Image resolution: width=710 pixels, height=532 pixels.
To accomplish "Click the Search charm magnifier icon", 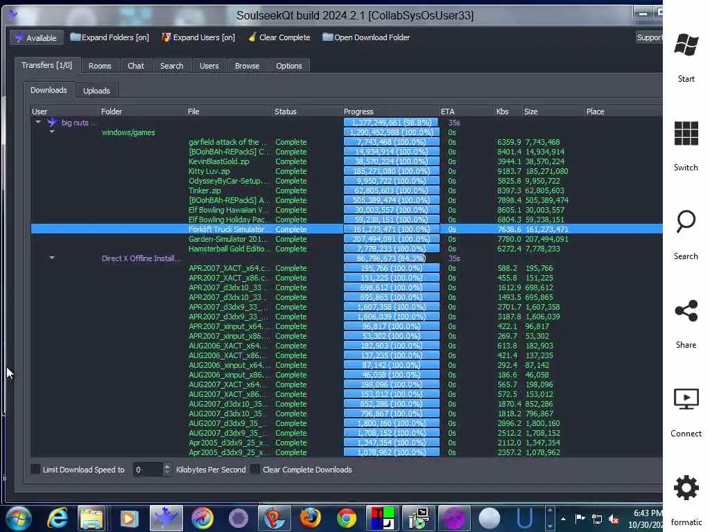I will click(686, 221).
